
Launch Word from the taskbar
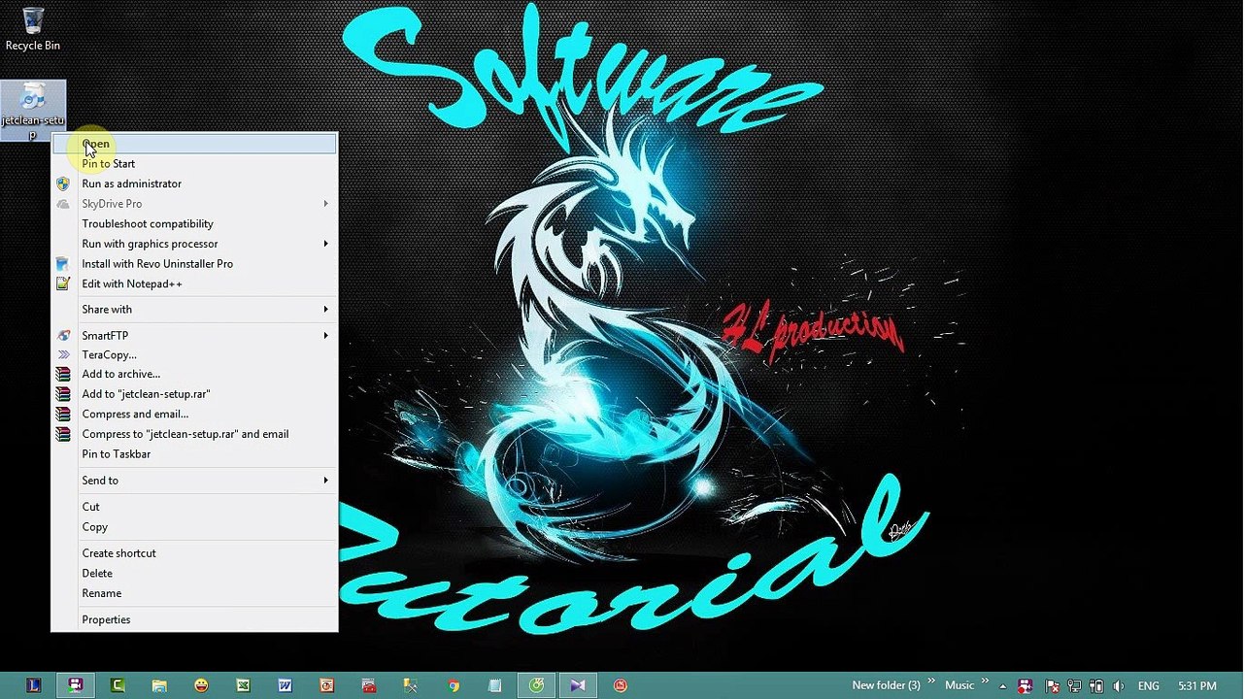pos(285,685)
